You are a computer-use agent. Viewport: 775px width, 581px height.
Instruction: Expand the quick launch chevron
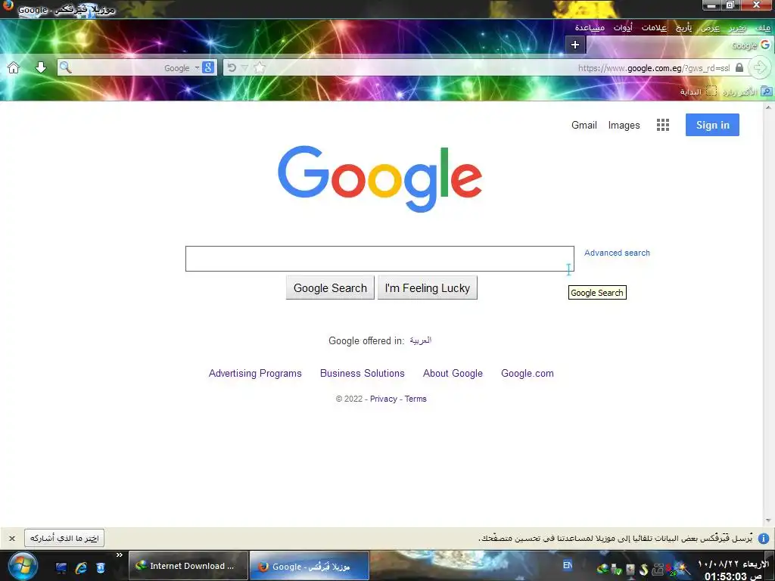[119, 555]
